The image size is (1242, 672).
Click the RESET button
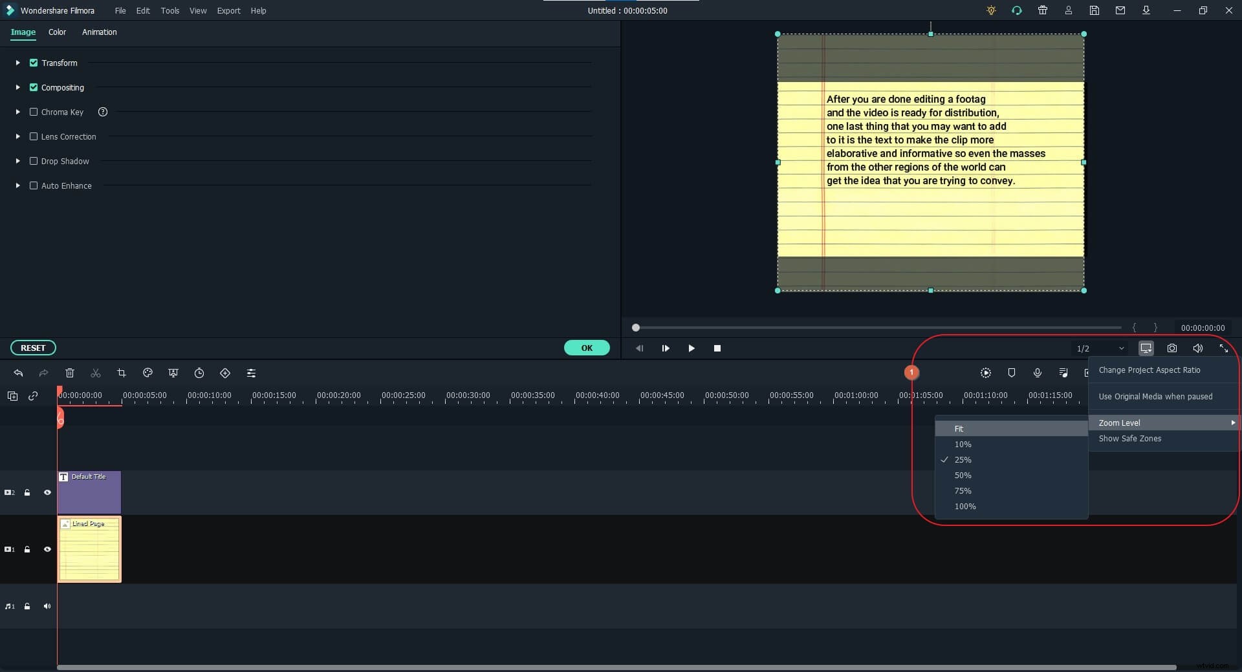tap(32, 348)
